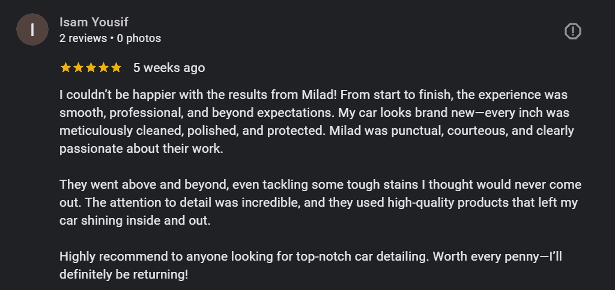
Task: Open the reviewer's round 'I' avatar
Action: pyautogui.click(x=32, y=29)
